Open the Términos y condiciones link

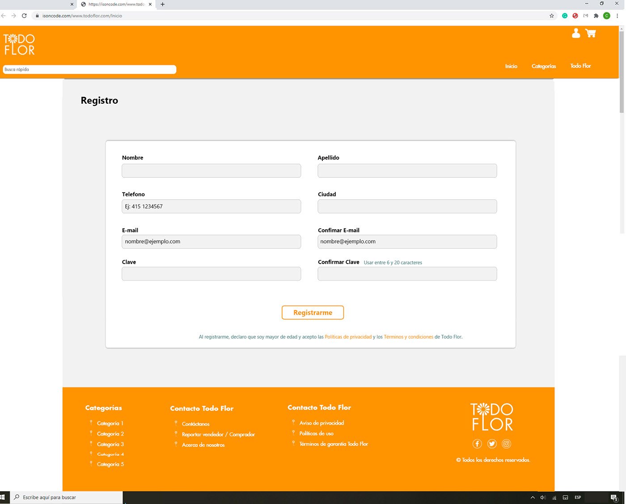coord(408,337)
